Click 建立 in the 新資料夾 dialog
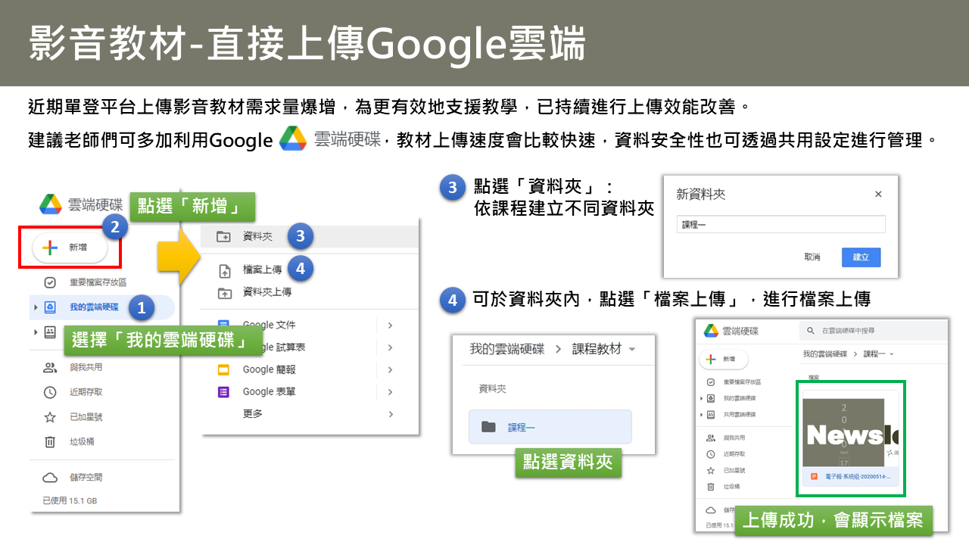The width and height of the screenshot is (969, 545). (x=862, y=257)
